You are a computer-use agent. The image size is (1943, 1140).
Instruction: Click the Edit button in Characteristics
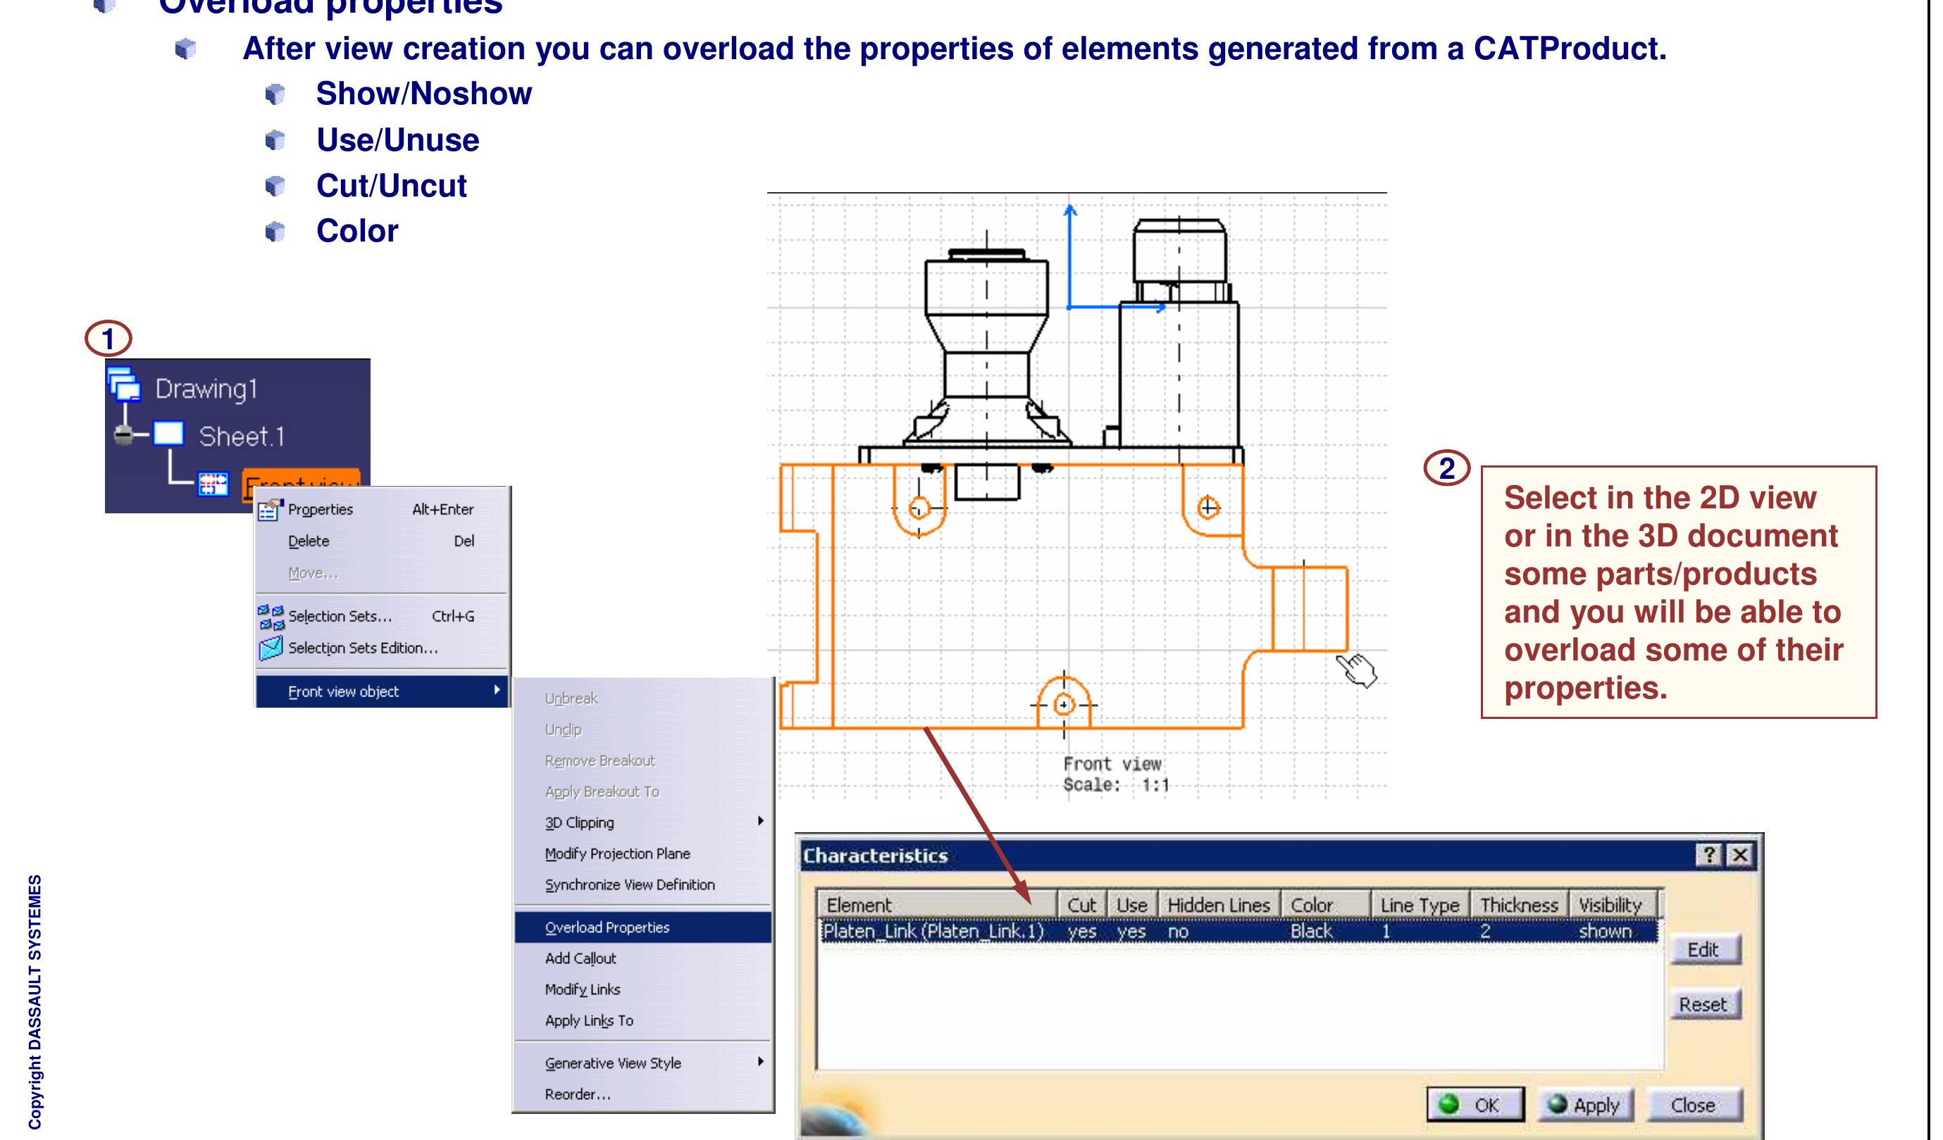pyautogui.click(x=1705, y=949)
